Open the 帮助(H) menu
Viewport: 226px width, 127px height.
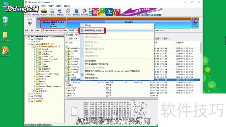point(67,6)
